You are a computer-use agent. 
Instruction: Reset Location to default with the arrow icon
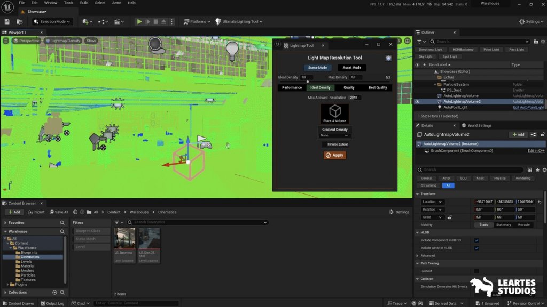click(x=540, y=202)
